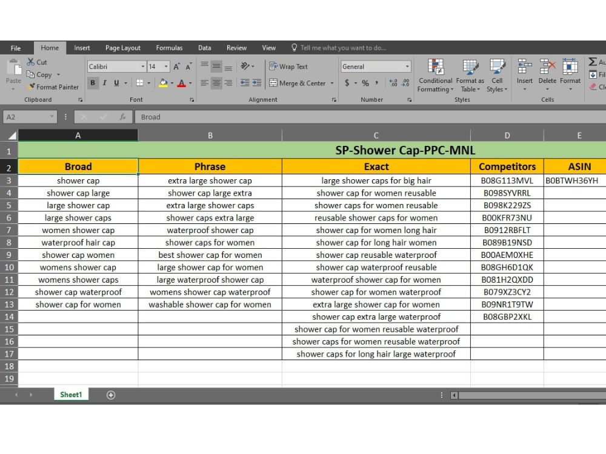The image size is (606, 454).
Task: Toggle Center horizontal alignment
Action: (216, 82)
